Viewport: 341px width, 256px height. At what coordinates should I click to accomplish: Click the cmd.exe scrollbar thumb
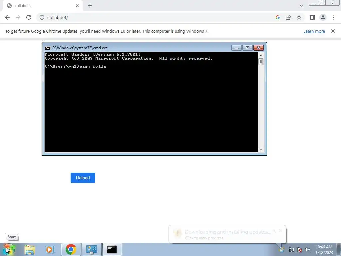pyautogui.click(x=261, y=62)
